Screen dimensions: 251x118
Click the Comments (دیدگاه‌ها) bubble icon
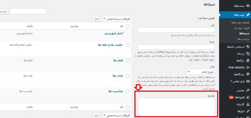pos(248,74)
